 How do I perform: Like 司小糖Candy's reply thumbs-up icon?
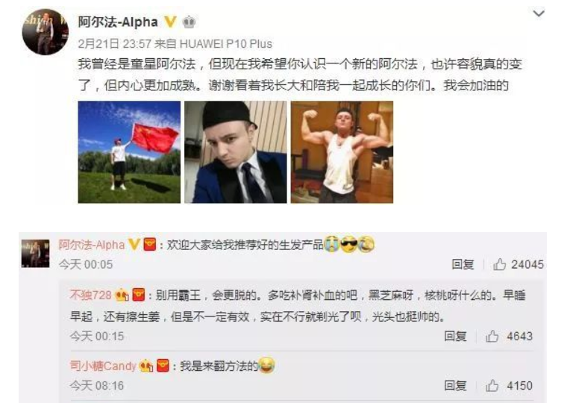[x=492, y=385]
